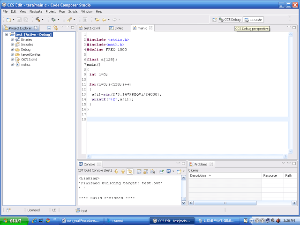Click the Open Perspective icon
Screen dimensions: 300x225
[215, 20]
